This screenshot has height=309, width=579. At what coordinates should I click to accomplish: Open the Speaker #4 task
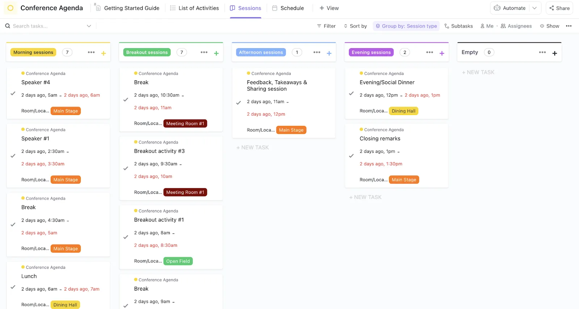click(36, 82)
